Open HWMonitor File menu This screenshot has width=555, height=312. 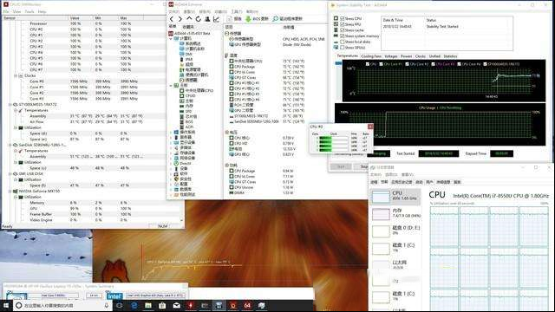coord(6,11)
